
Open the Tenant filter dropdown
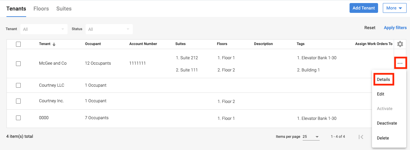44,29
